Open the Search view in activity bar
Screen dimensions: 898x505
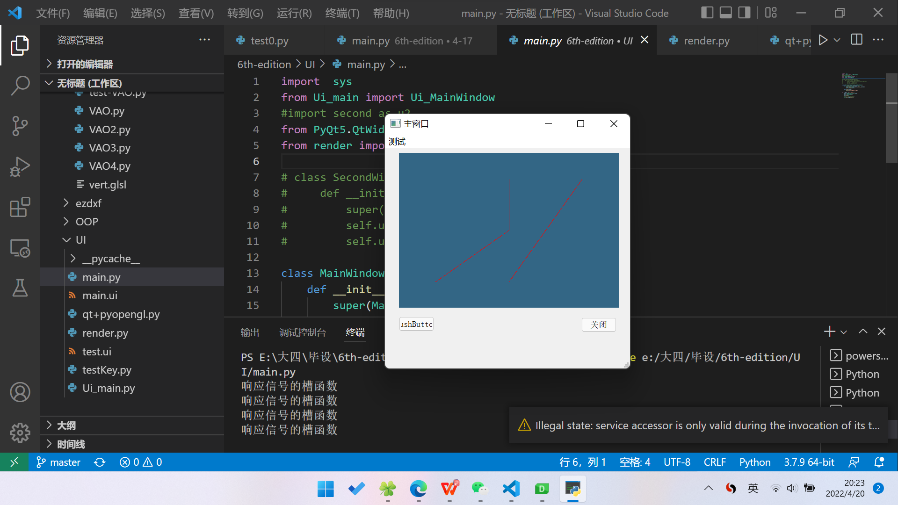click(x=20, y=86)
